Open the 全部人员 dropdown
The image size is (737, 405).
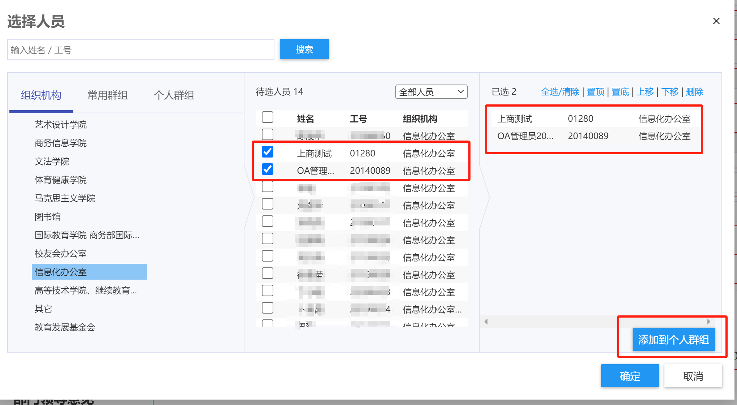pyautogui.click(x=431, y=92)
